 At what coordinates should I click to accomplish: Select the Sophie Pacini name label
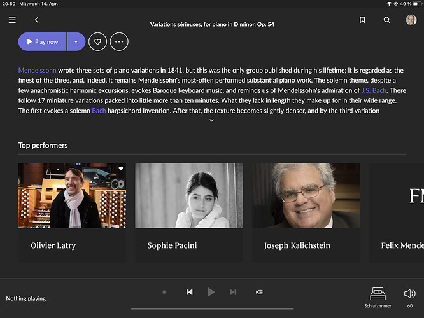click(x=172, y=245)
